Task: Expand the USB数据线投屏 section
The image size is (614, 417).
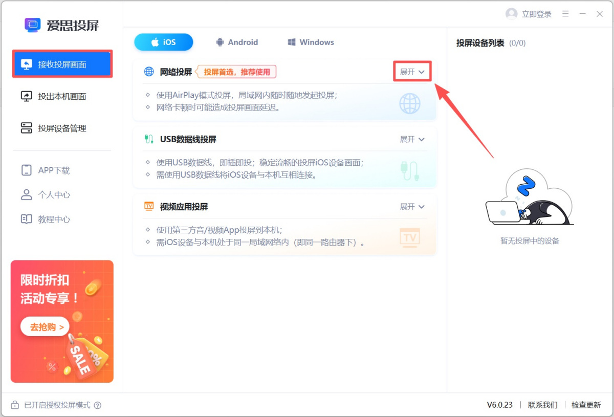Action: [x=412, y=139]
